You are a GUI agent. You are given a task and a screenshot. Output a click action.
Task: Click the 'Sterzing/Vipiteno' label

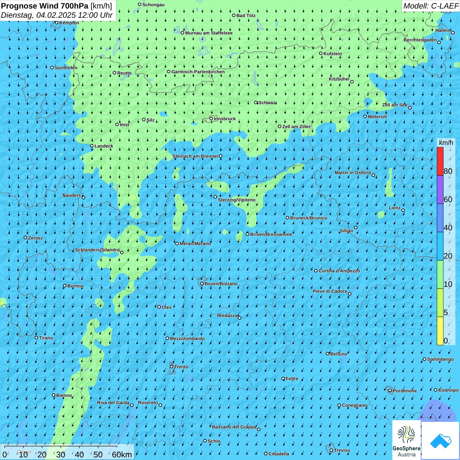click(x=237, y=200)
